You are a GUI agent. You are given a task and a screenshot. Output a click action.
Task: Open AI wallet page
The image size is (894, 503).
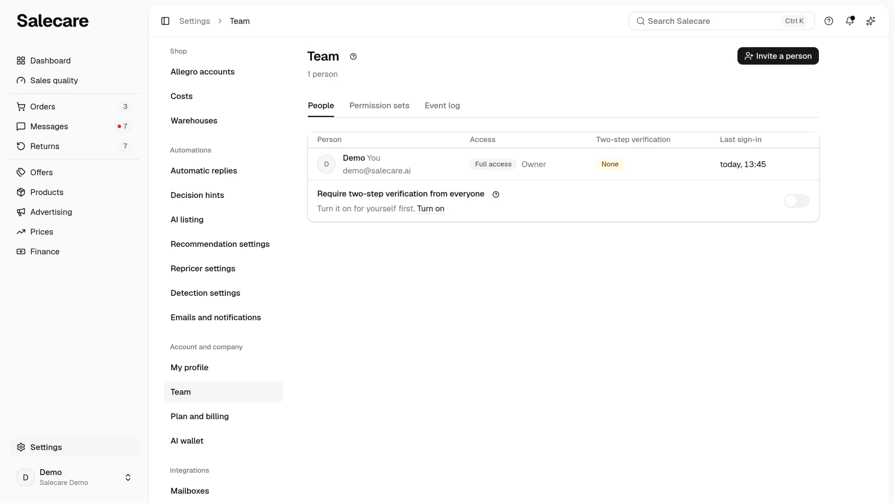223,441
